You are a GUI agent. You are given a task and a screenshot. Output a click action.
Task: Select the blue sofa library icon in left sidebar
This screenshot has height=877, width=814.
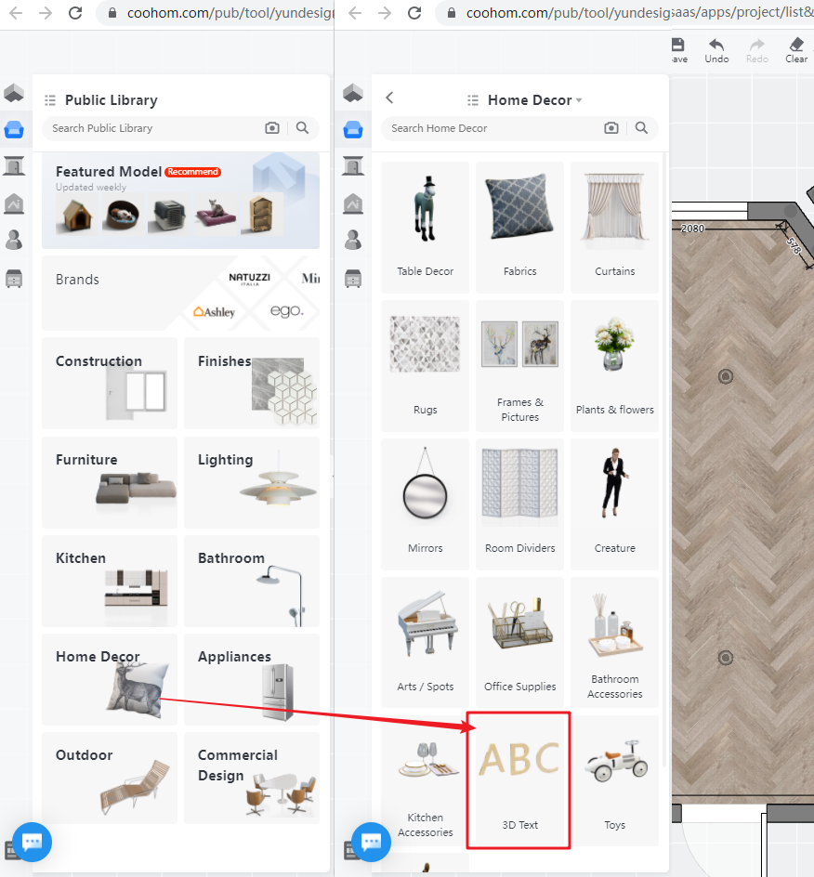pos(14,130)
